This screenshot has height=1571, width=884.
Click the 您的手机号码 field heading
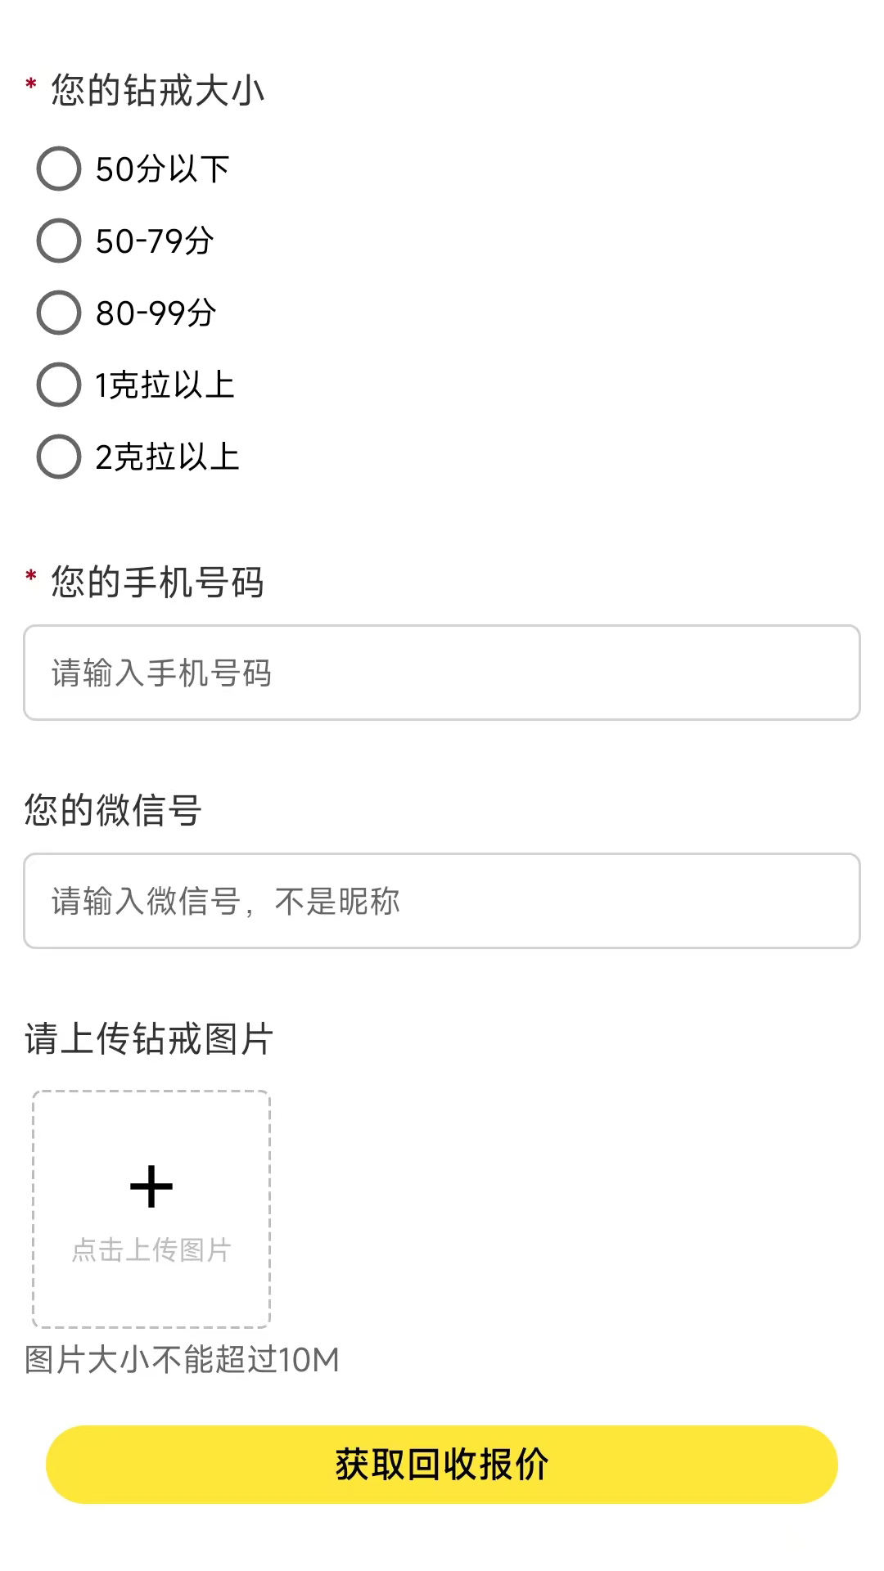pyautogui.click(x=157, y=582)
